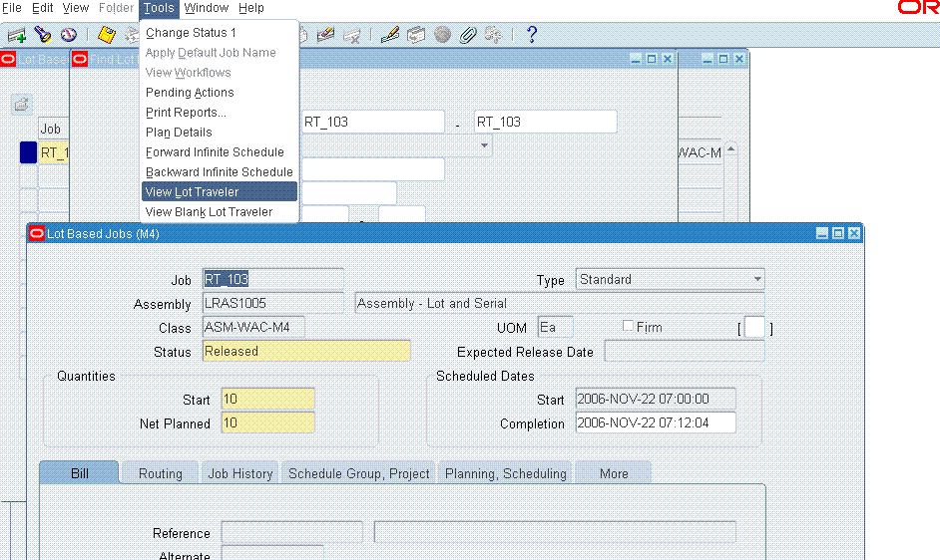Open the Help menu

[x=251, y=8]
